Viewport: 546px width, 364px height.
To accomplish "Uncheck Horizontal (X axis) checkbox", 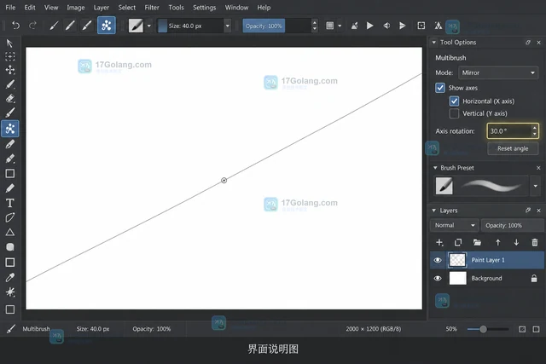I will tap(454, 101).
